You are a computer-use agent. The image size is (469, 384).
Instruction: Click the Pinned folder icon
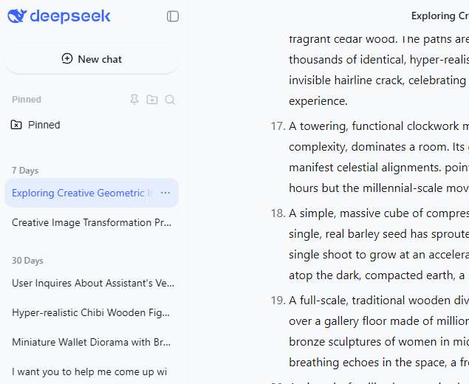pyautogui.click(x=16, y=125)
